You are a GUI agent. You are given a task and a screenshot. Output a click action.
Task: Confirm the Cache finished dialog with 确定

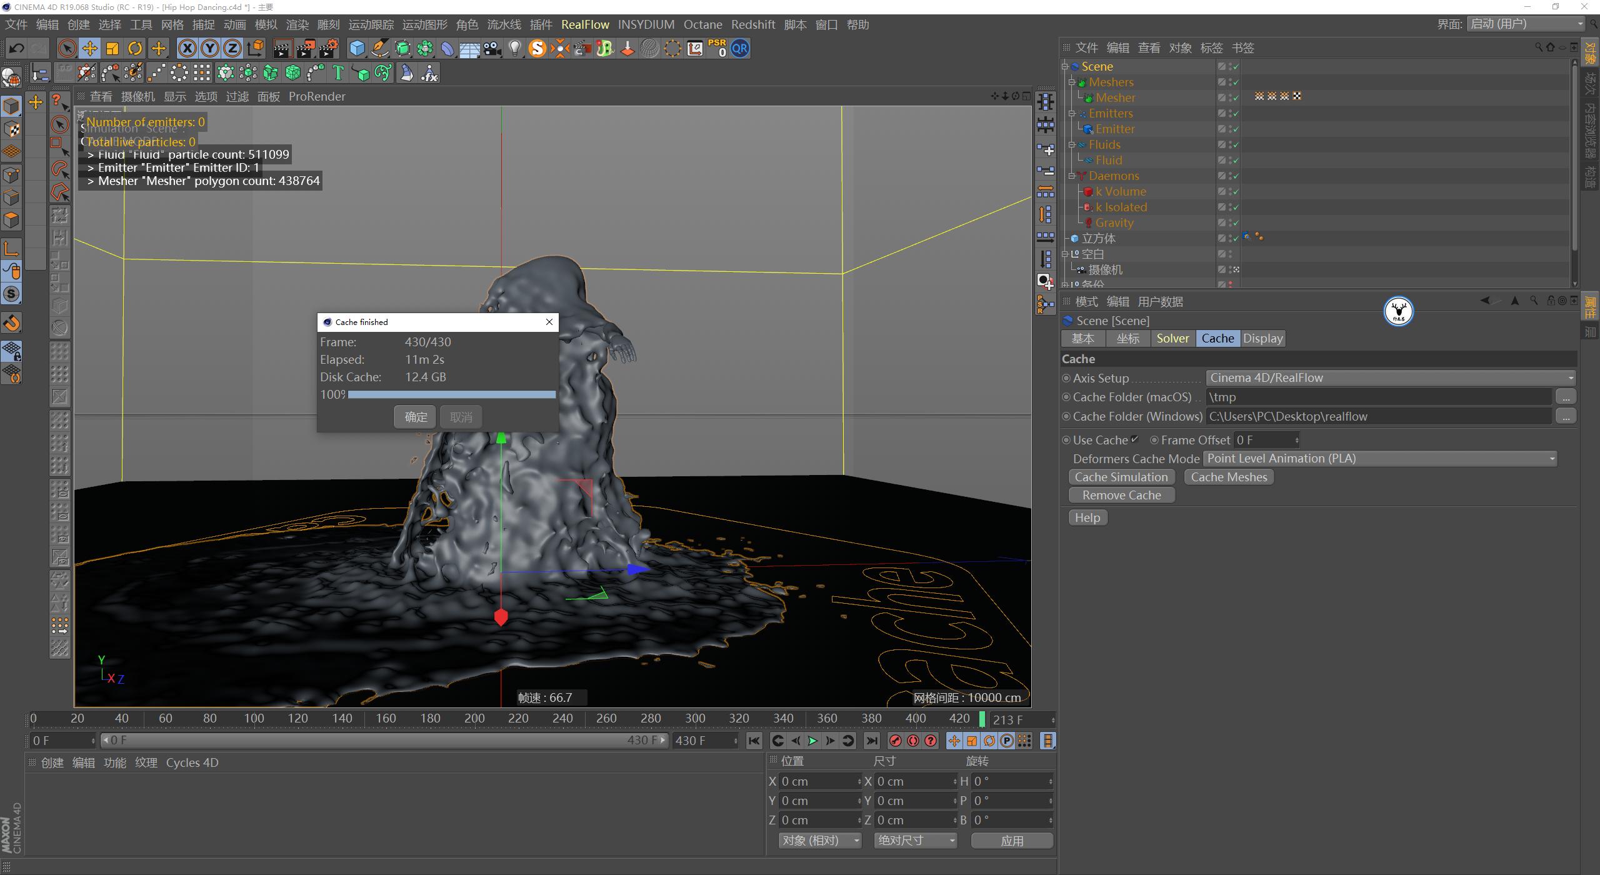point(414,416)
